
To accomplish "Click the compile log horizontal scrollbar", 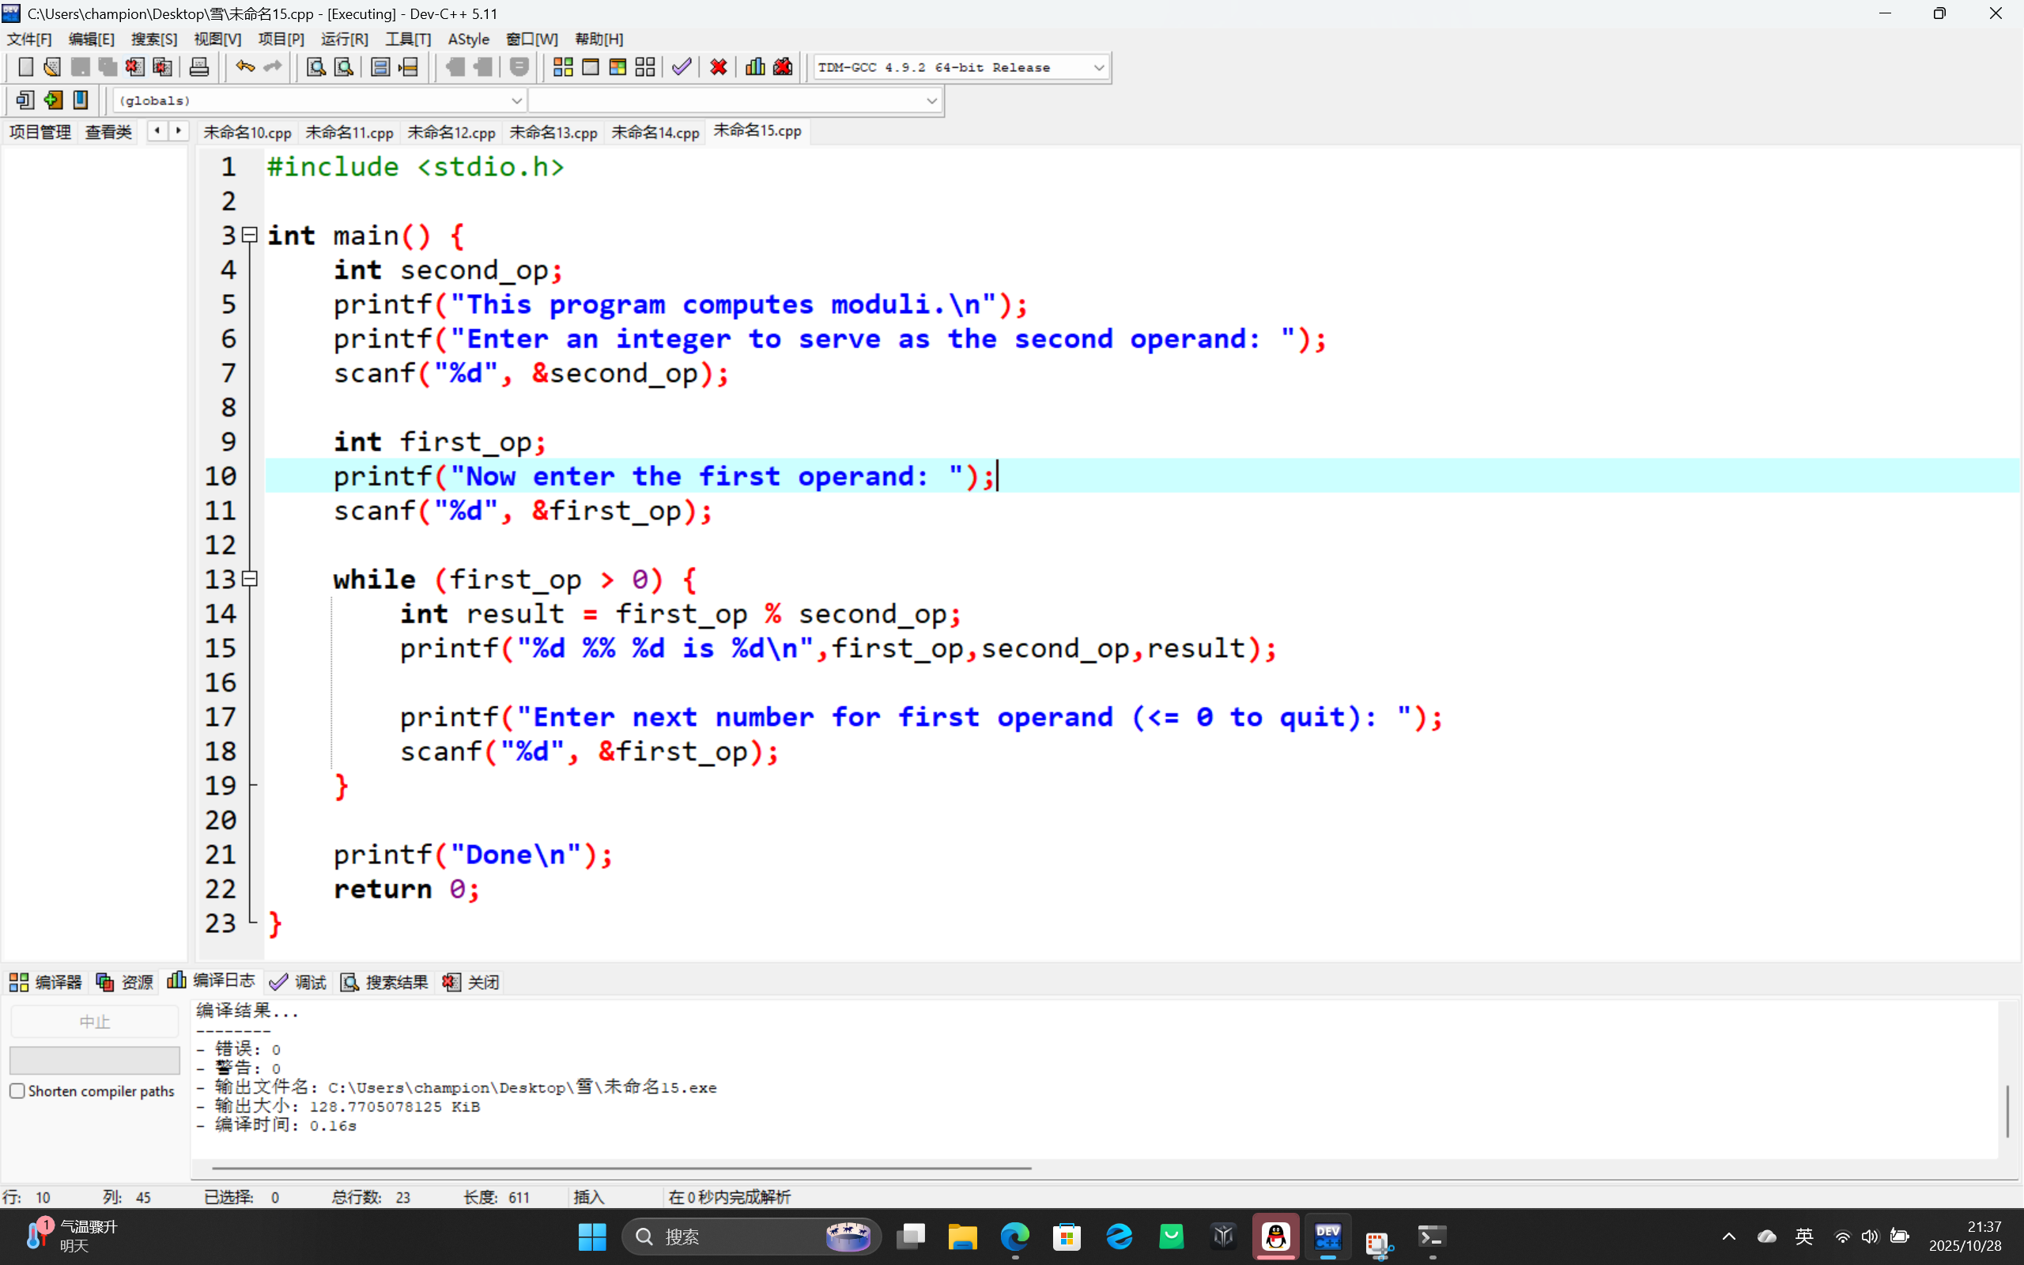I will [x=621, y=1168].
